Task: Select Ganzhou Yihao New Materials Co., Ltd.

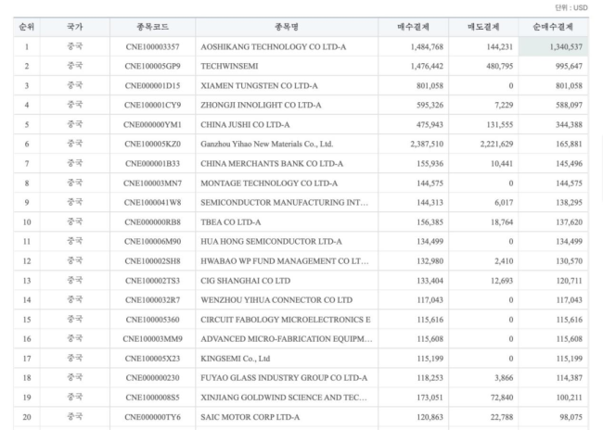Action: [287, 144]
